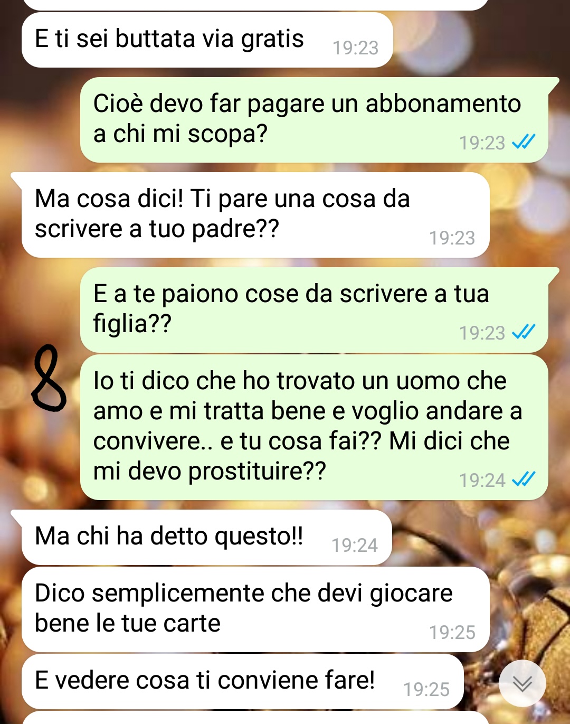Image resolution: width=570 pixels, height=724 pixels.
Task: Tap the partially visible bubble at the top
Action: 255,4
